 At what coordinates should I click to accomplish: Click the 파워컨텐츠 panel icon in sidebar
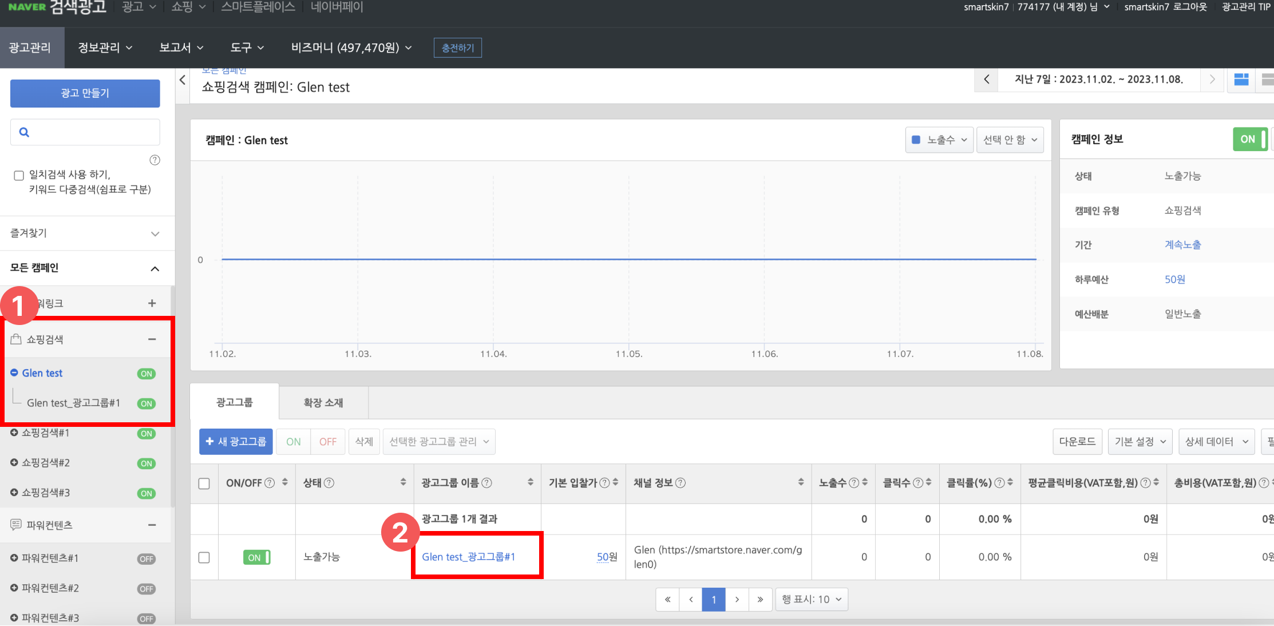[x=15, y=525]
